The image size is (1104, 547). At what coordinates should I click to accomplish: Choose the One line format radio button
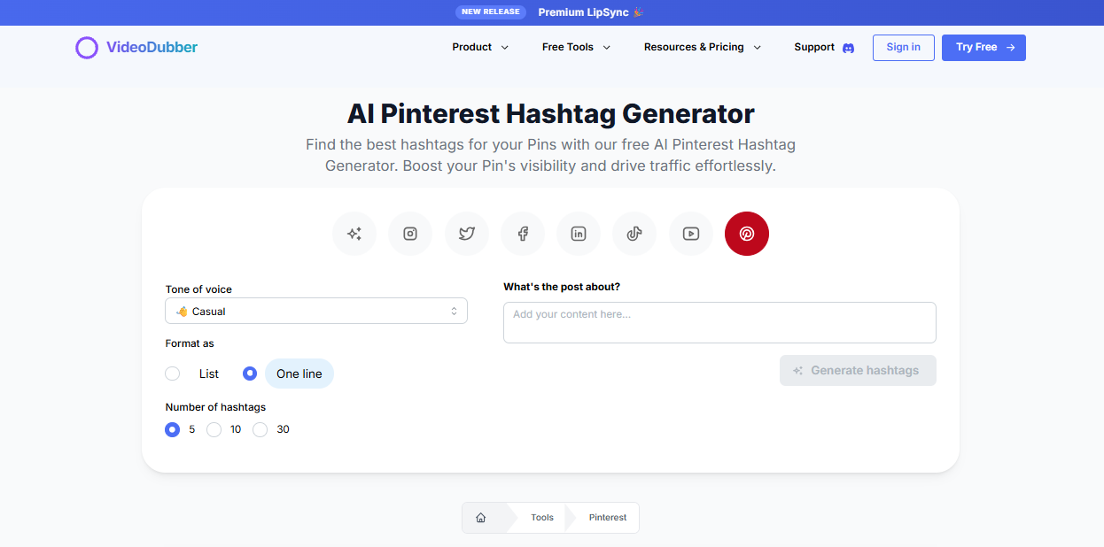pyautogui.click(x=250, y=374)
